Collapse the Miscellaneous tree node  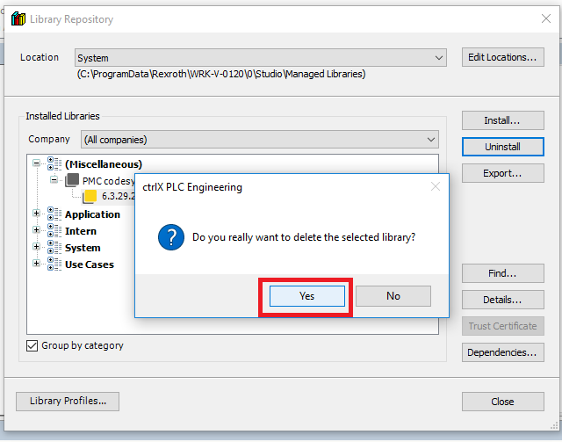click(x=37, y=163)
